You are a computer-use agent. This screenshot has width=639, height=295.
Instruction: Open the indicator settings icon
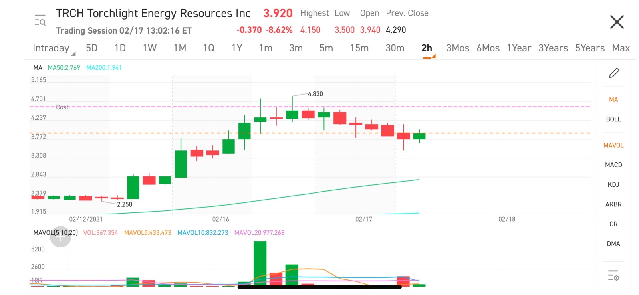(x=613, y=275)
